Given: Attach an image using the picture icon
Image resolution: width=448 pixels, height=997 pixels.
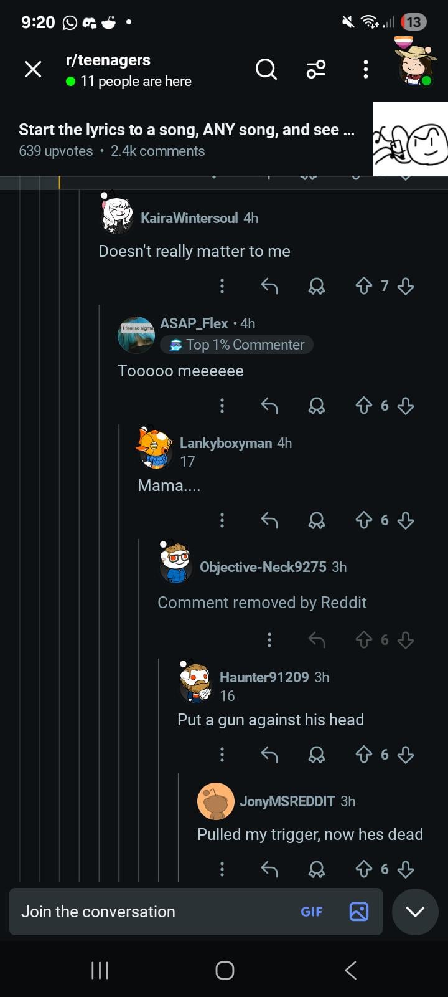Looking at the screenshot, I should [359, 912].
